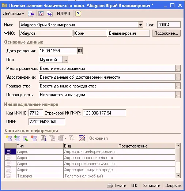This screenshot has width=185, height=191.
Task: Click the blue left-arrow list toolbar icon
Action: (31, 14)
